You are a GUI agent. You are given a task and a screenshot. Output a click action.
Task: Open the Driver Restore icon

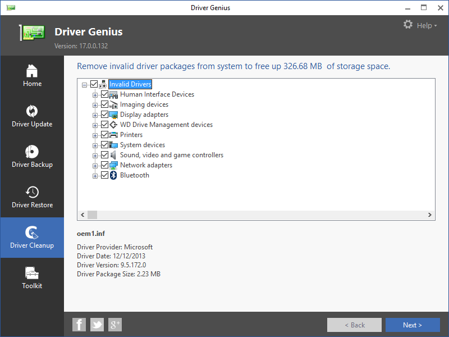pos(32,192)
